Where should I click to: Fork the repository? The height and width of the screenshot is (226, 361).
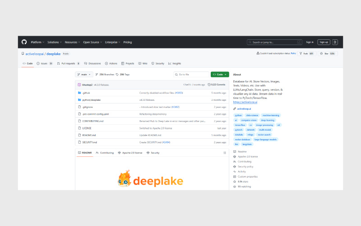pos(307,53)
